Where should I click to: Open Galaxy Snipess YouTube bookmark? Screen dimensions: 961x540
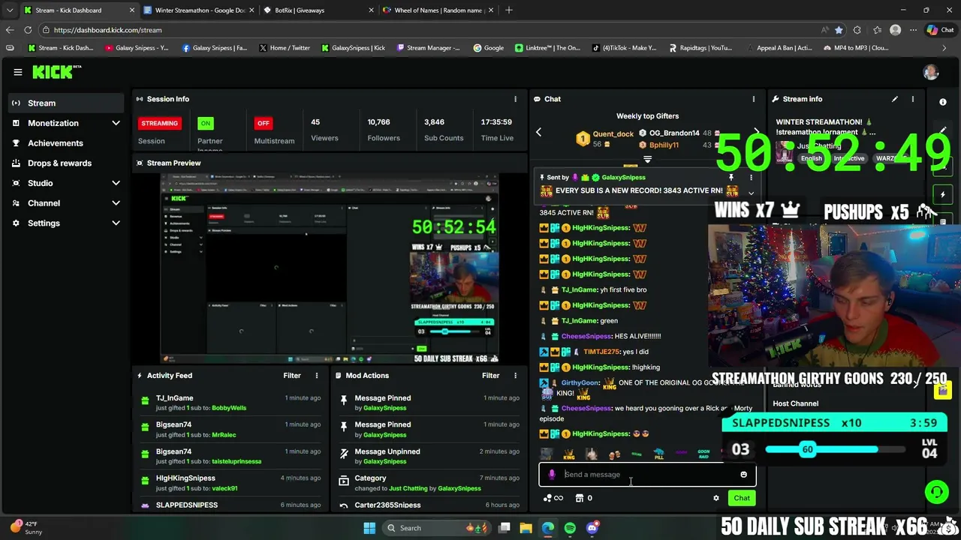point(137,48)
